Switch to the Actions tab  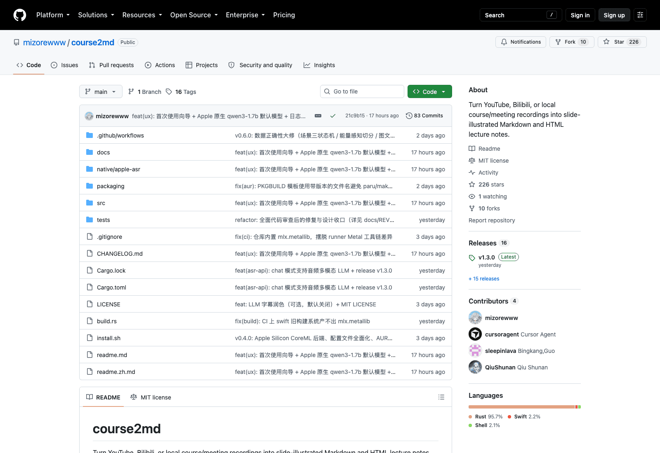pos(160,65)
